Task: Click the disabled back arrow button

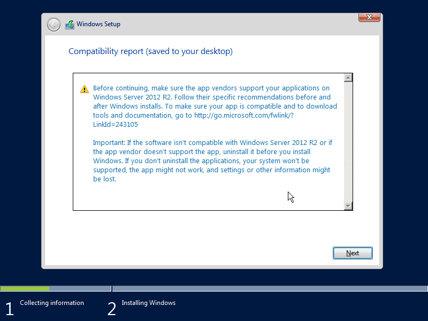Action: (53, 24)
